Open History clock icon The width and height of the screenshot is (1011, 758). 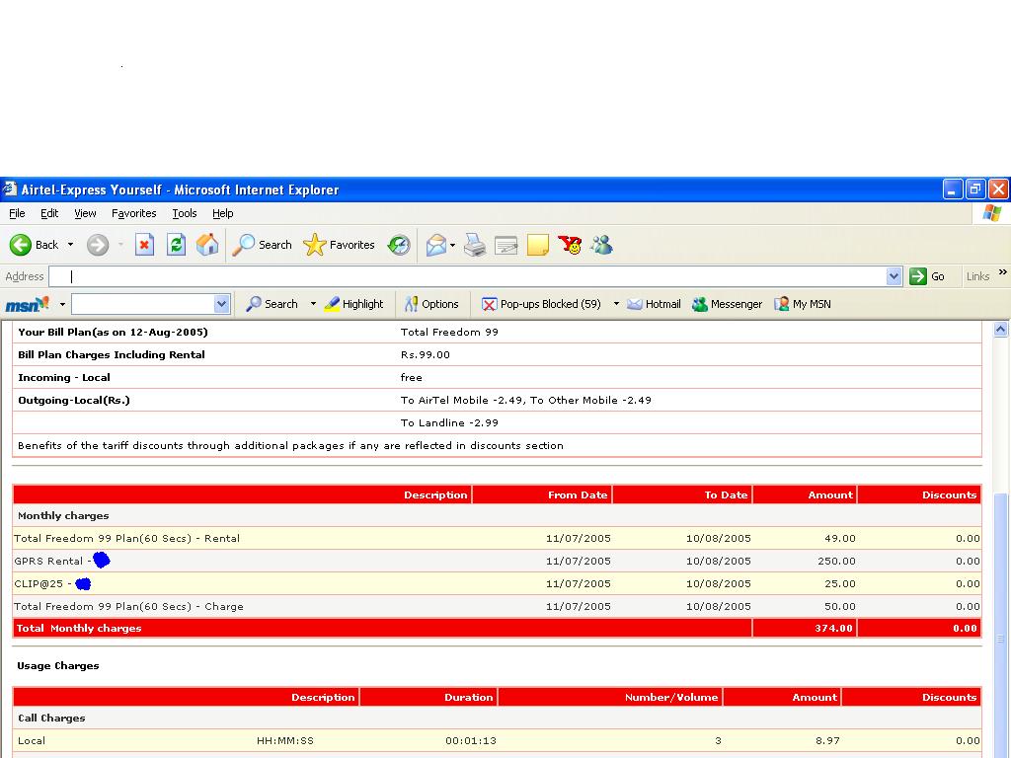[399, 245]
